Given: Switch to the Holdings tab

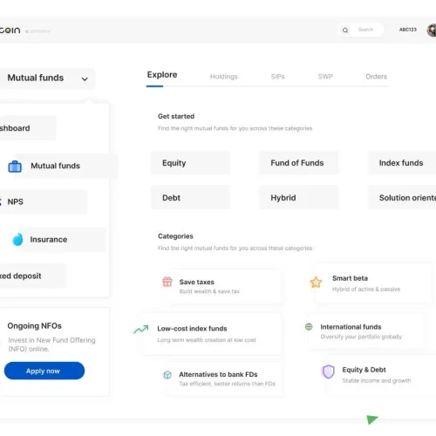Looking at the screenshot, I should tap(224, 77).
